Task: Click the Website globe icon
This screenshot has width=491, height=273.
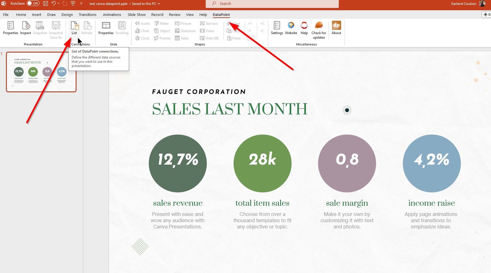Action: pos(291,28)
